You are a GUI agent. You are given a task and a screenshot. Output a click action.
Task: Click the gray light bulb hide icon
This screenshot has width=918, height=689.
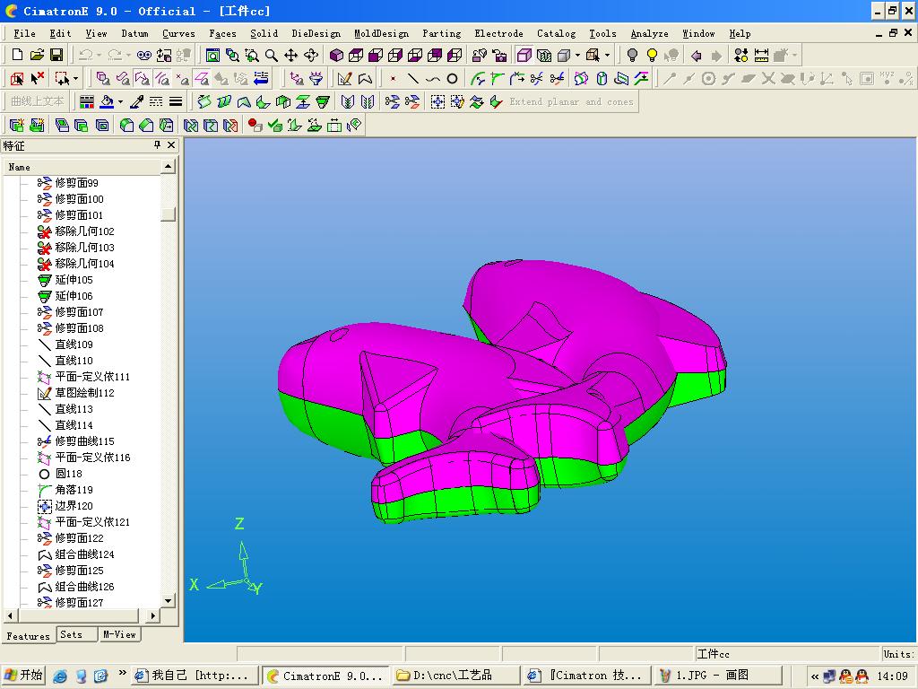click(x=632, y=55)
